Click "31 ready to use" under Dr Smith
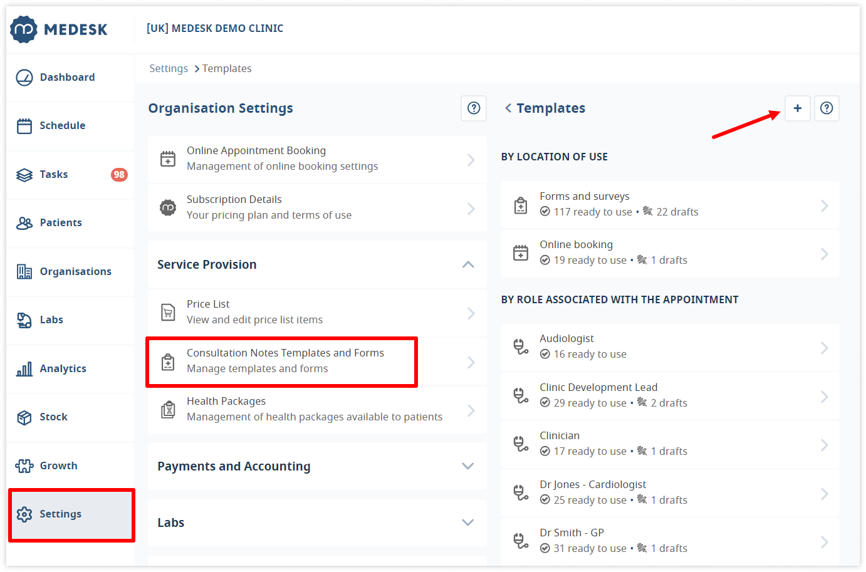866x572 pixels. pyautogui.click(x=590, y=549)
